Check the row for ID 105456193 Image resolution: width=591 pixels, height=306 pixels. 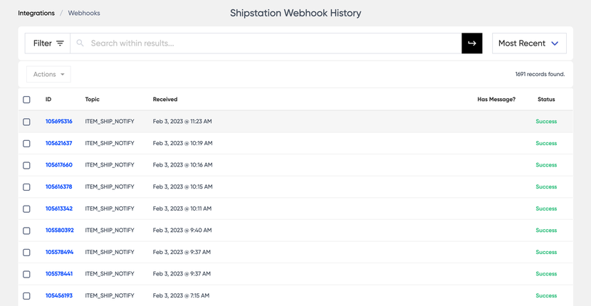(26, 296)
